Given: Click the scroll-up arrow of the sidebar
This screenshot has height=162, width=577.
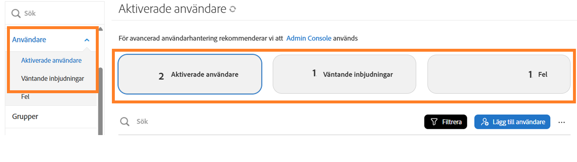Looking at the screenshot, I should [101, 29].
